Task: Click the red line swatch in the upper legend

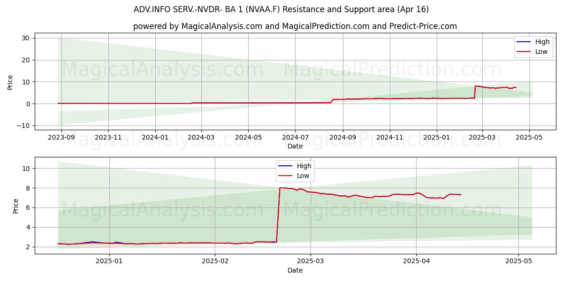Action: (524, 52)
